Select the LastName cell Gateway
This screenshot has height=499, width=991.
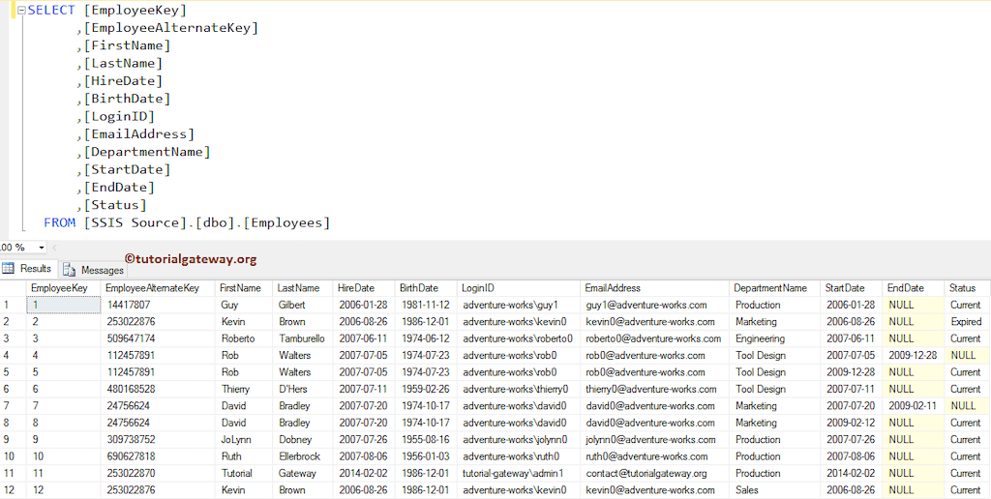pos(303,473)
